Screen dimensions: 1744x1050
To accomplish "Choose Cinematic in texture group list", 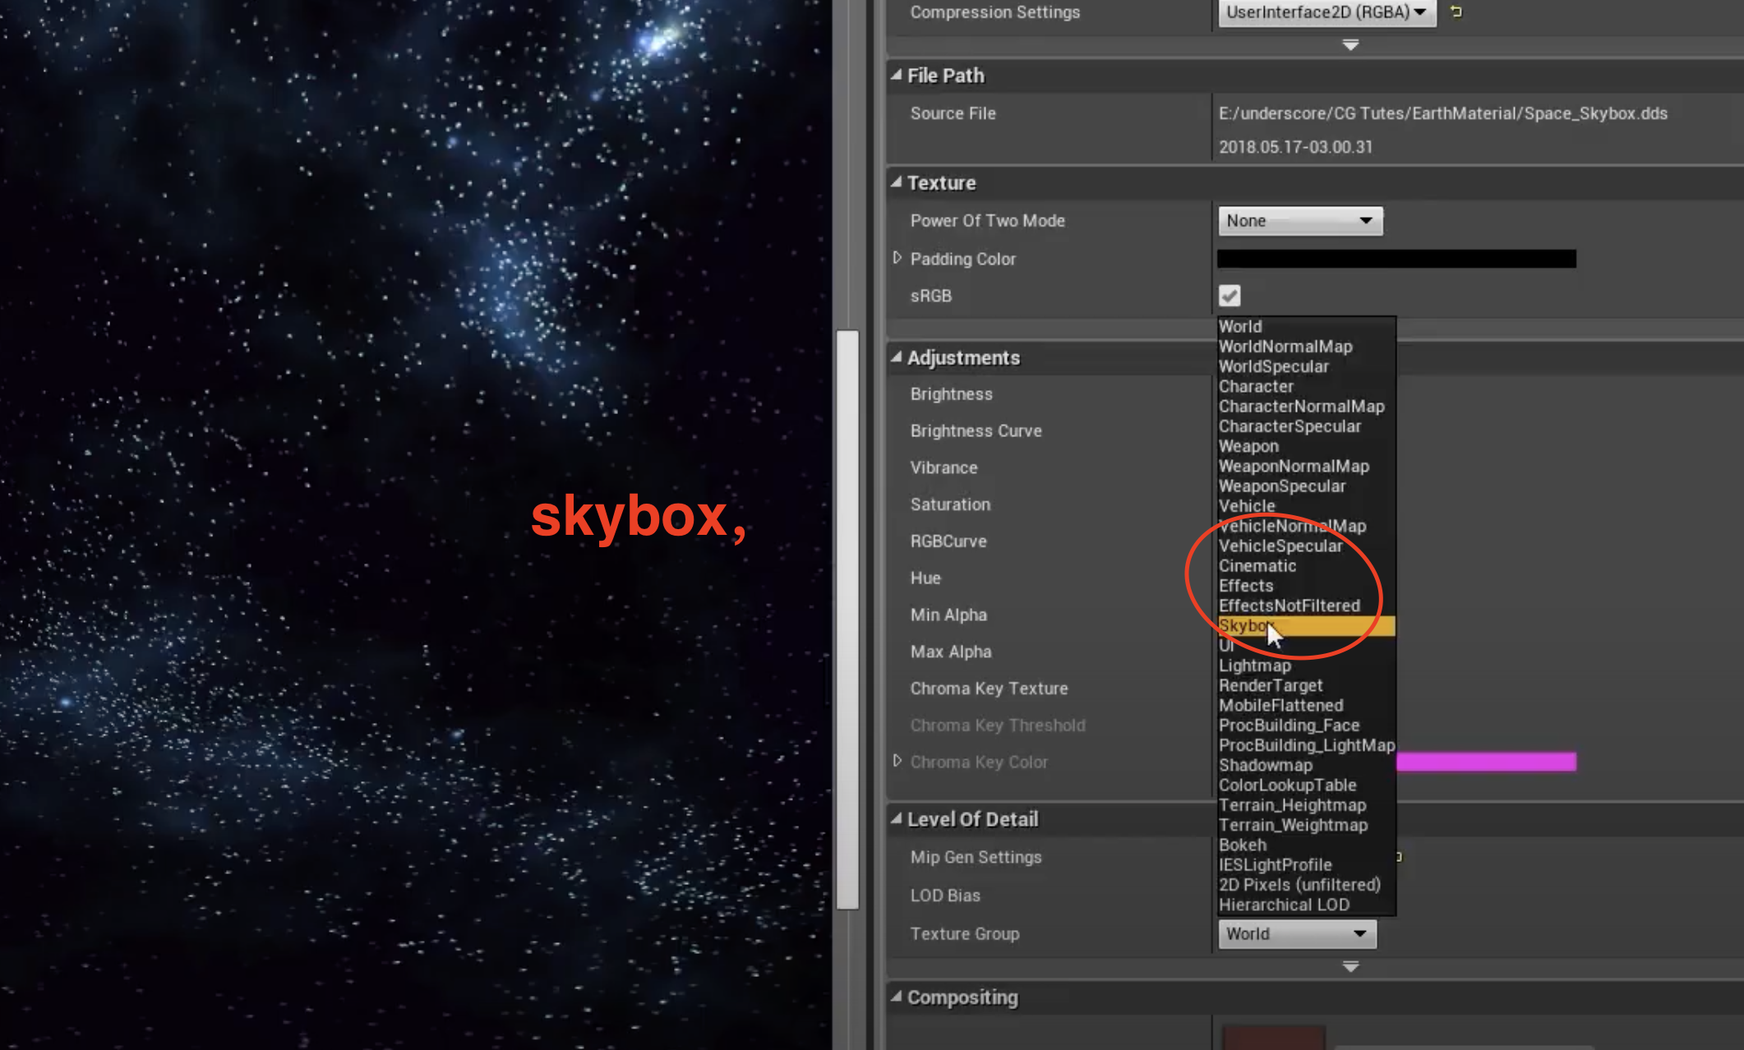I will pyautogui.click(x=1257, y=566).
